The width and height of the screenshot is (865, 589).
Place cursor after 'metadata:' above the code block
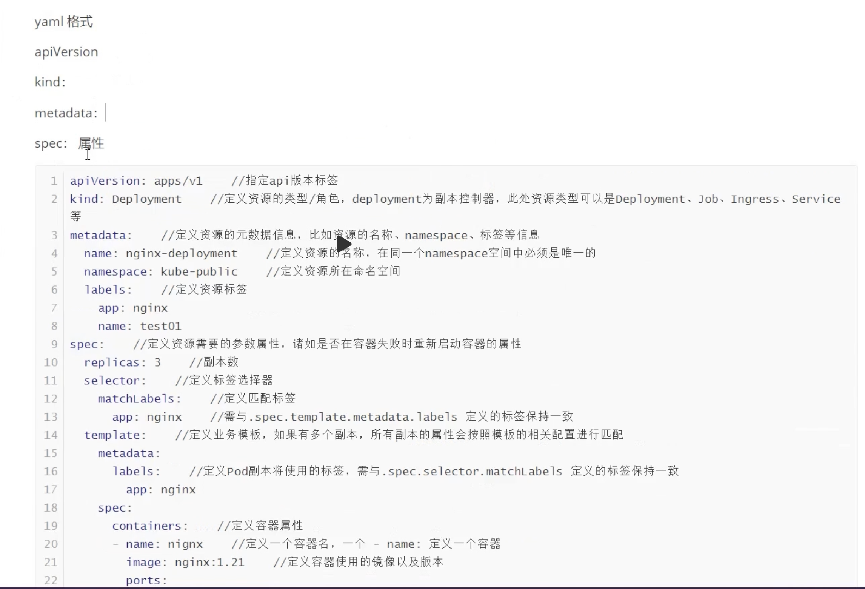(x=106, y=113)
